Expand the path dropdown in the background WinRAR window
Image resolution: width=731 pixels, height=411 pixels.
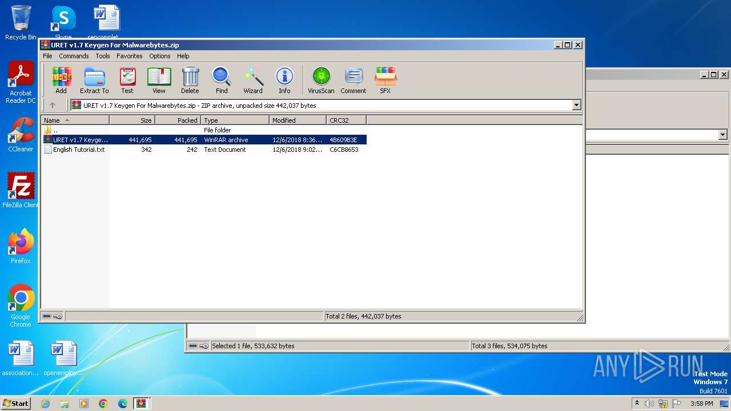point(722,135)
